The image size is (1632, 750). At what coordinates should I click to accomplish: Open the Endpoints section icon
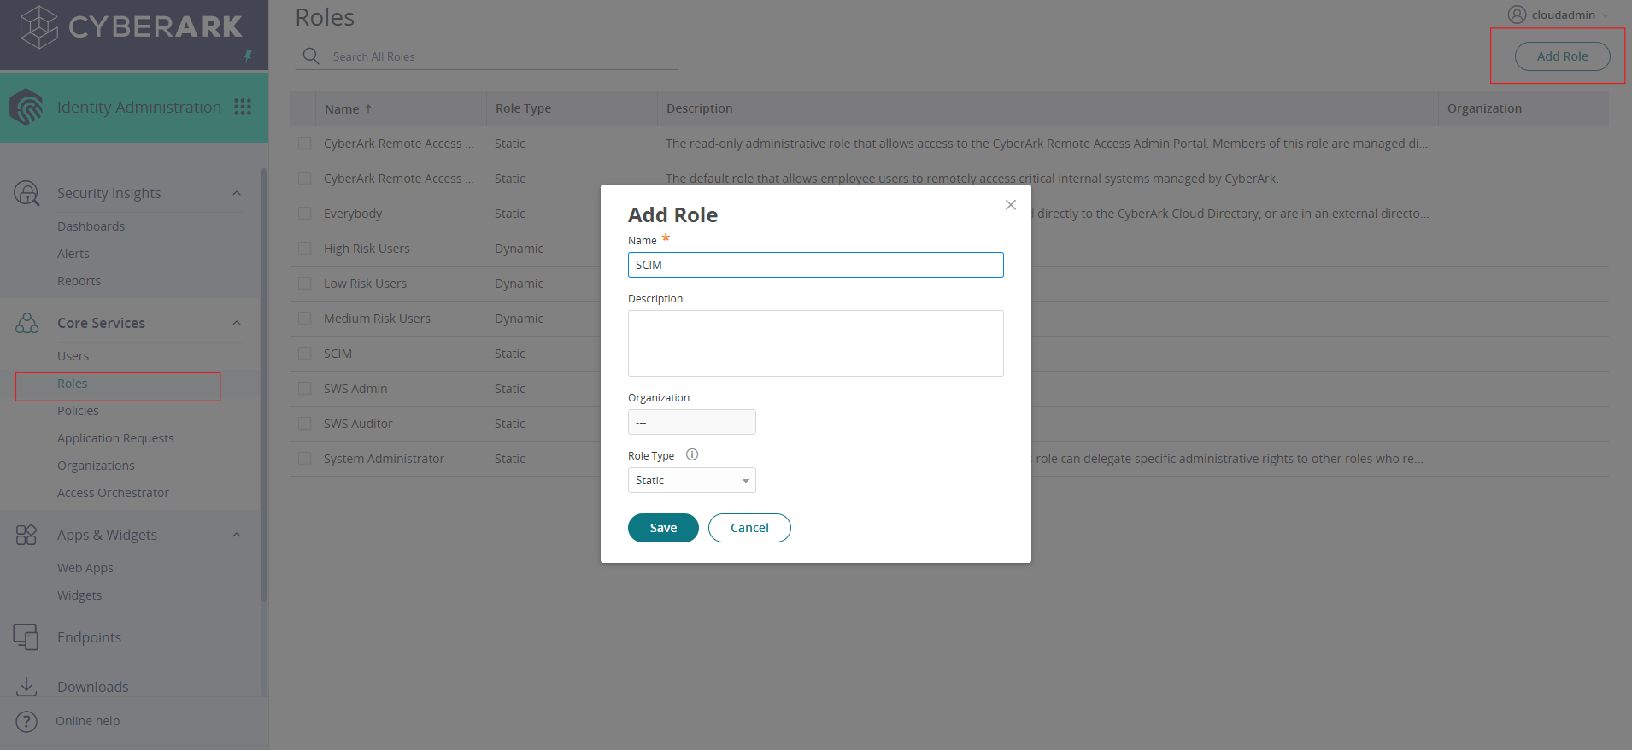point(26,637)
